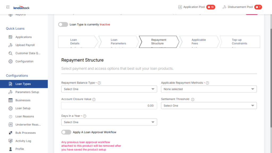Click the Upload Payroll sidebar icon
Screen dimensions: 272x153
point(11,45)
